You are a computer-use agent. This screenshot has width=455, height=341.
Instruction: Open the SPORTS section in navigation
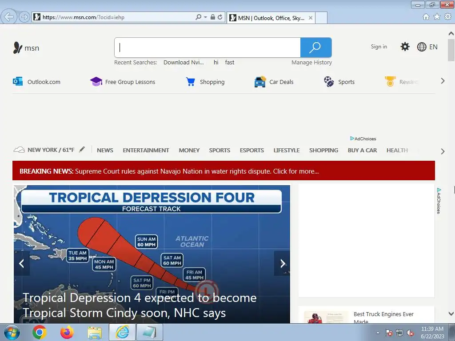coord(220,150)
